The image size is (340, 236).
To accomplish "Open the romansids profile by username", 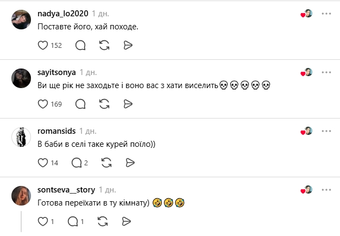I will point(56,131).
